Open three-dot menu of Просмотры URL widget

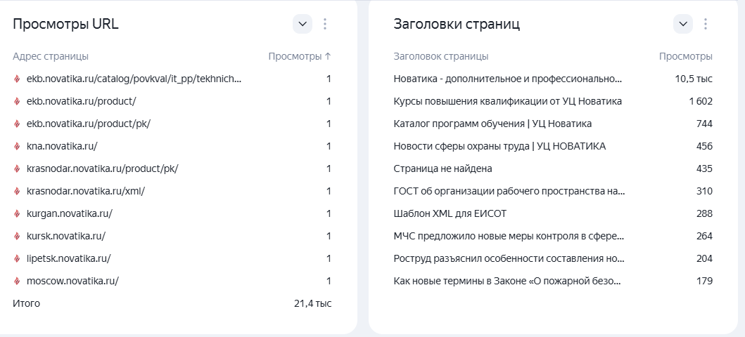coord(325,24)
